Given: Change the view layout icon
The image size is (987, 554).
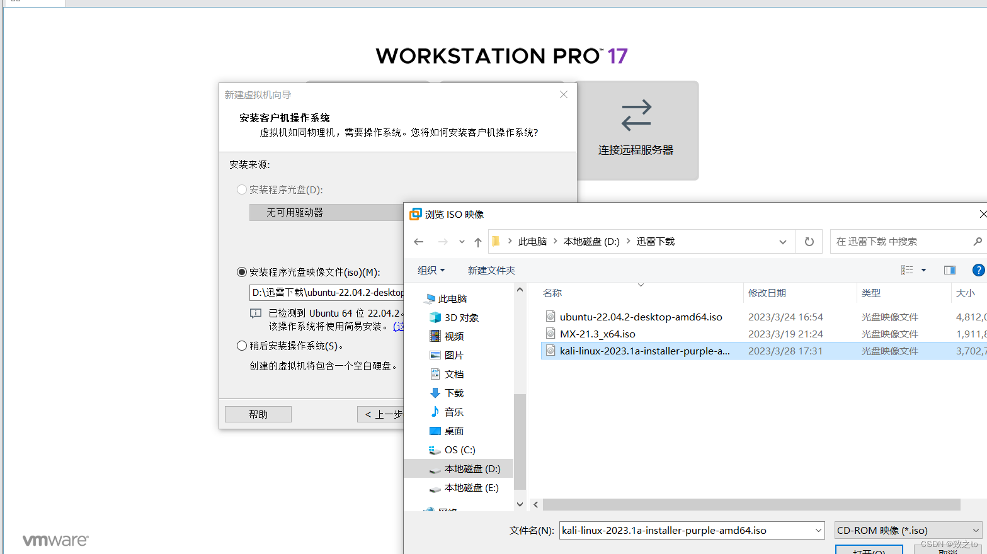Looking at the screenshot, I should [x=907, y=270].
